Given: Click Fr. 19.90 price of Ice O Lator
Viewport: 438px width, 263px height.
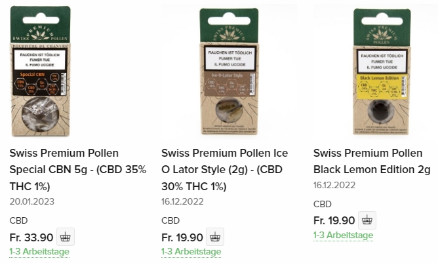Looking at the screenshot, I should [182, 237].
